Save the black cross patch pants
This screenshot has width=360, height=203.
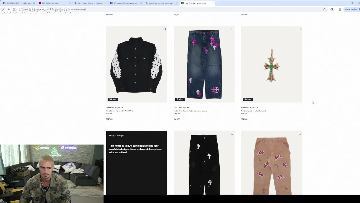click(x=232, y=134)
